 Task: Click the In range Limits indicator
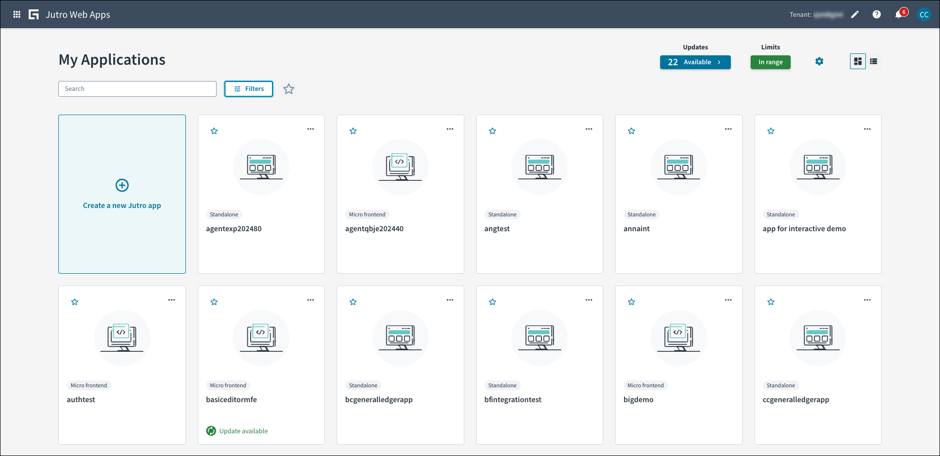[x=770, y=62]
